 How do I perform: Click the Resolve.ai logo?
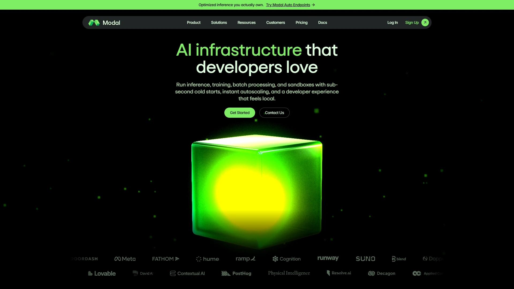pos(339,273)
